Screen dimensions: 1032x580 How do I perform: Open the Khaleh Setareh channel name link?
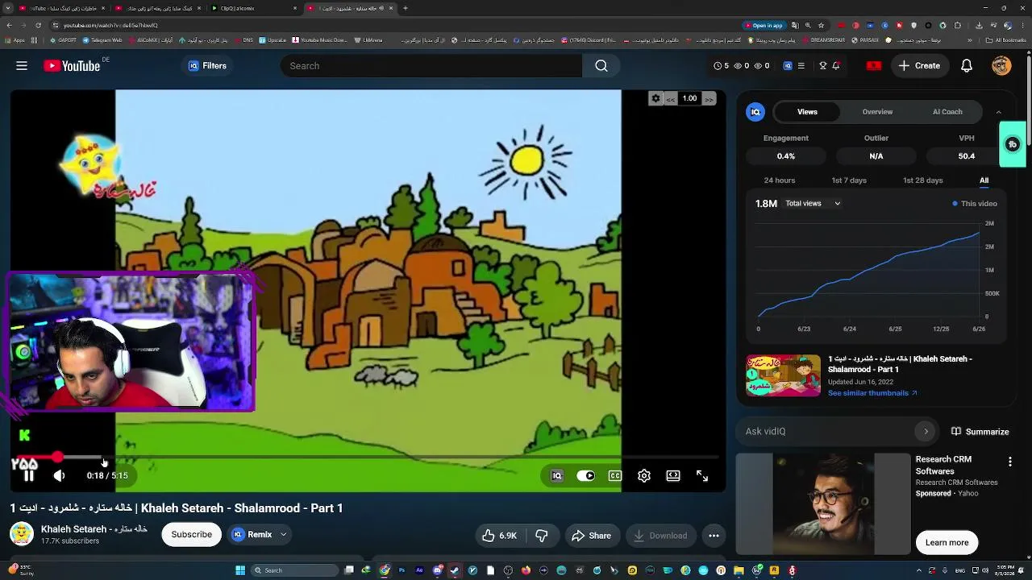pyautogui.click(x=94, y=529)
